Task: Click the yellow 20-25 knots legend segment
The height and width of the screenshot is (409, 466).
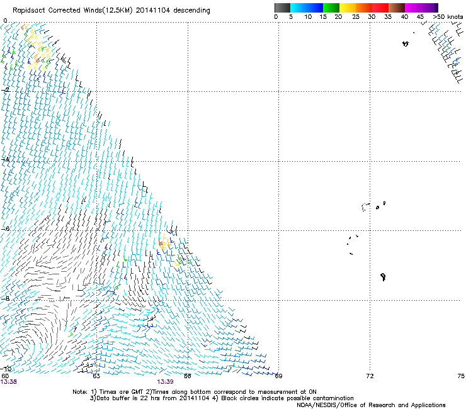Action: [348, 8]
